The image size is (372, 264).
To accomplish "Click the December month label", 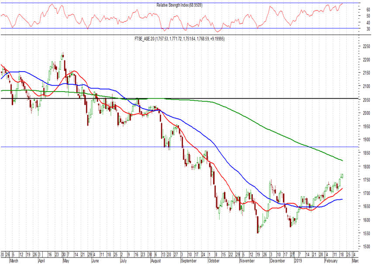I will 278,261.
